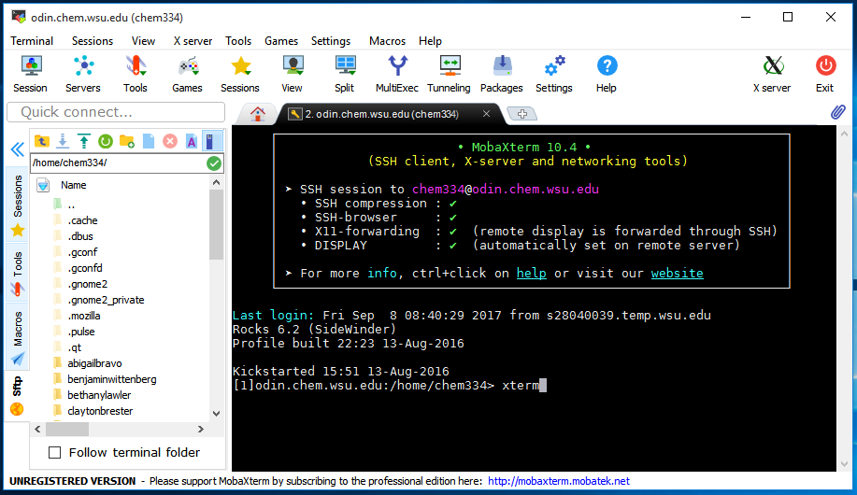Open the Tunneling tool in the toolbar

tap(449, 74)
